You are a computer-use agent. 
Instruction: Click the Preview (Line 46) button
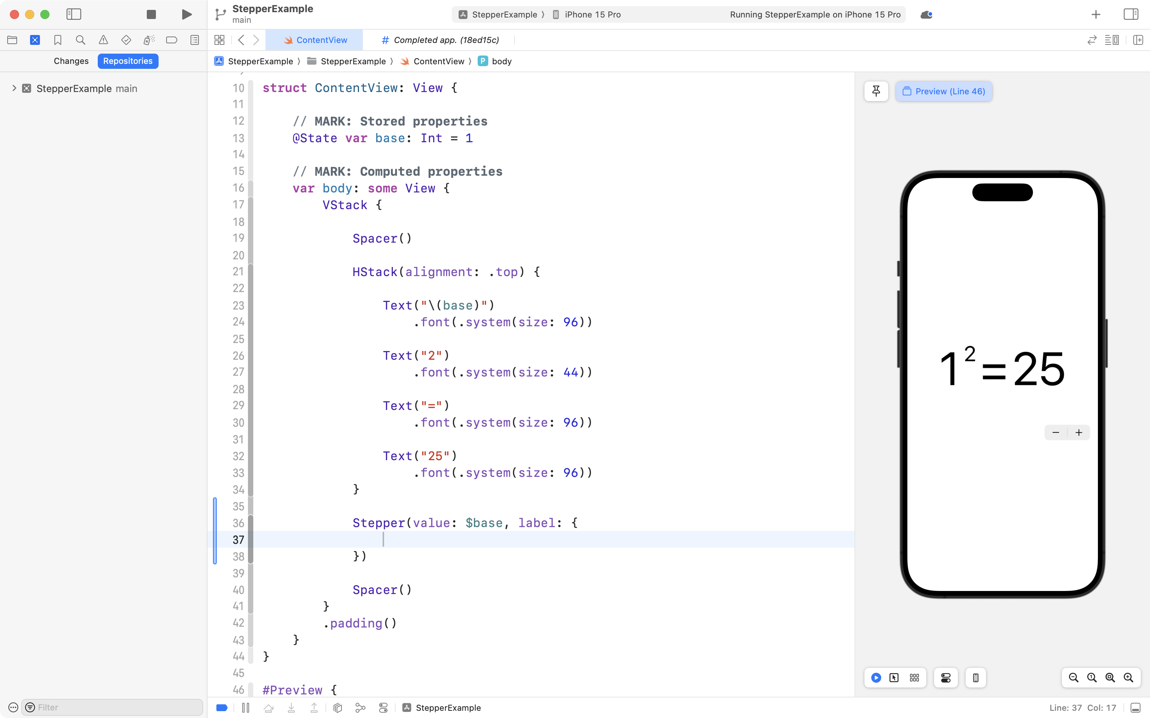pyautogui.click(x=944, y=91)
